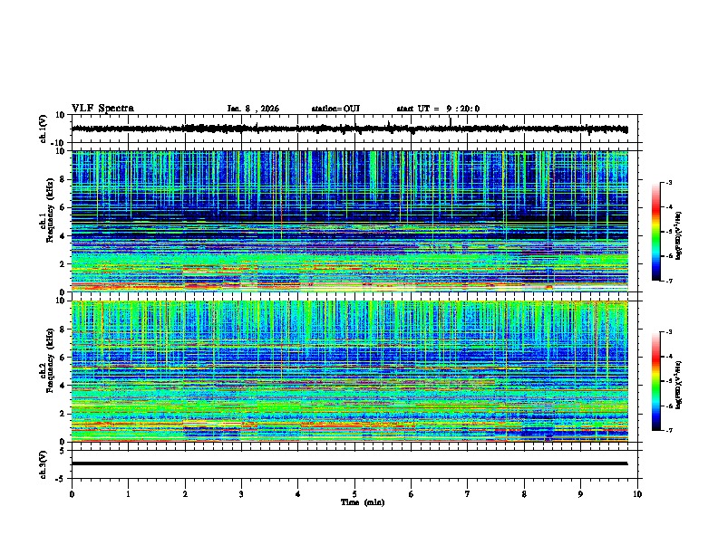Image resolution: width=718 pixels, height=554 pixels.
Task: Select the "start UT = 9 : 20: 0" text
Action: coord(438,109)
